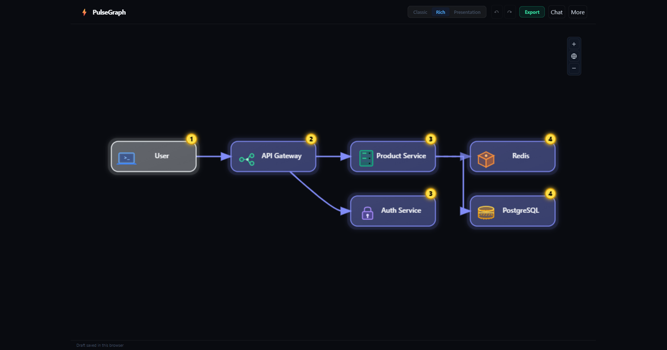This screenshot has width=667, height=350.
Task: Click the undo arrow icon
Action: tap(496, 12)
